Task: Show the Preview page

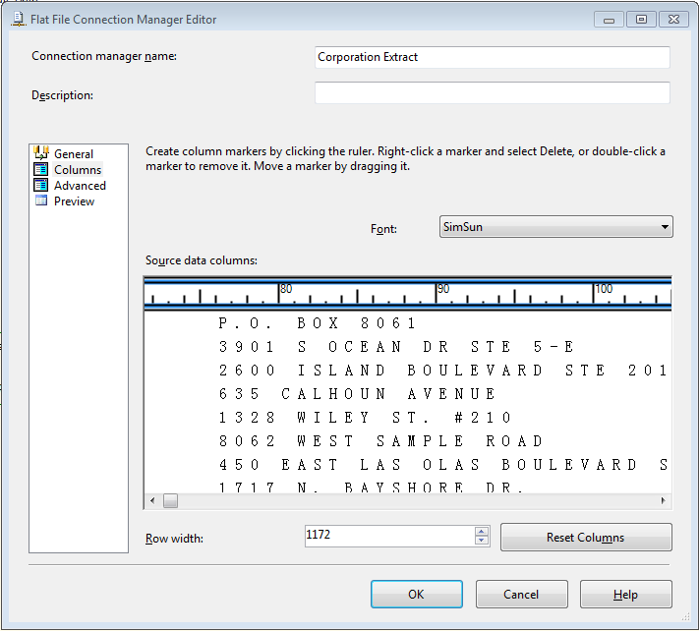Action: 74,201
